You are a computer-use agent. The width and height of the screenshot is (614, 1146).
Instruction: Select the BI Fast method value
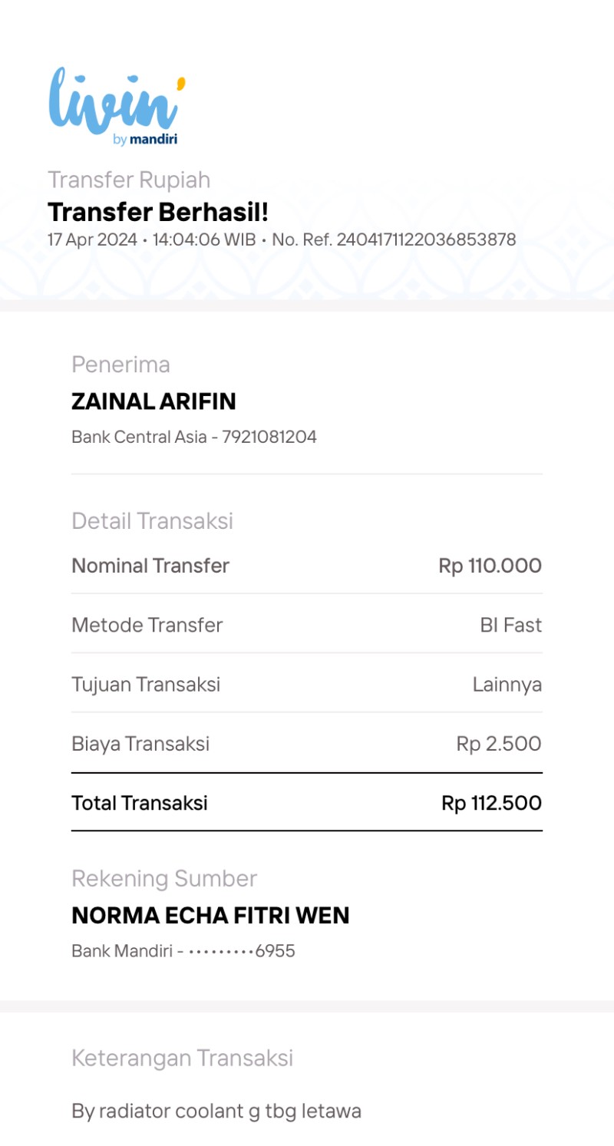point(511,626)
